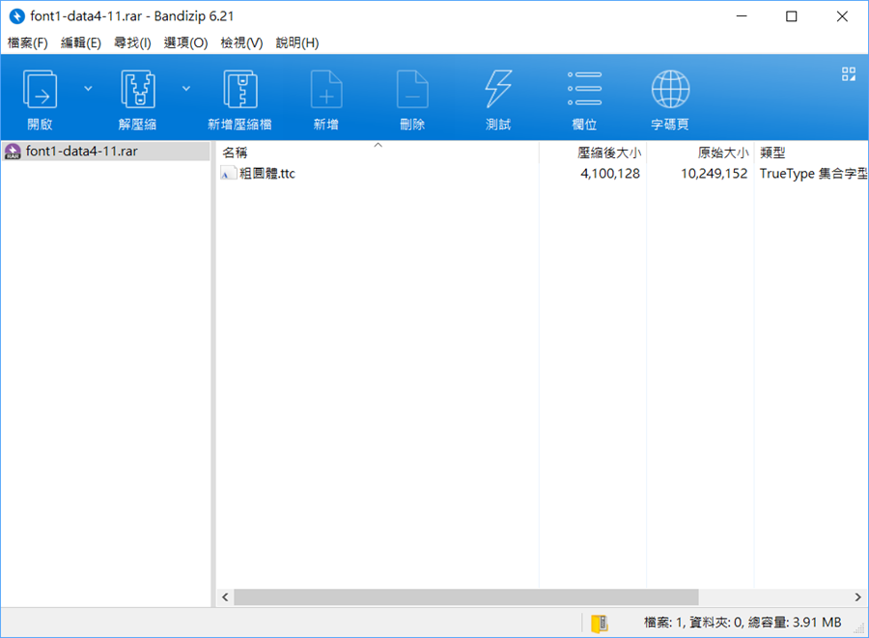Viewport: 869px width, 638px height.
Task: Click the 新增壓縮檔 (New Archive) icon
Action: [x=239, y=91]
